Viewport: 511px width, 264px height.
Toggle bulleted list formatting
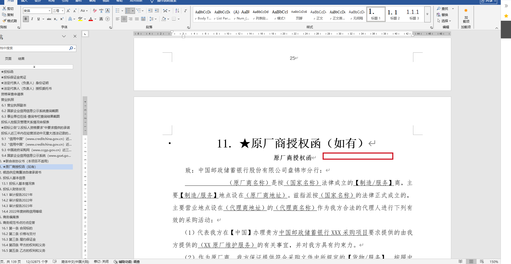click(x=118, y=11)
